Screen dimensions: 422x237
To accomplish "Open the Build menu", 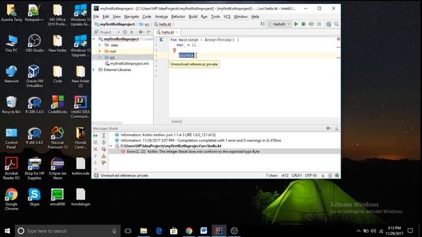I will point(193,16).
